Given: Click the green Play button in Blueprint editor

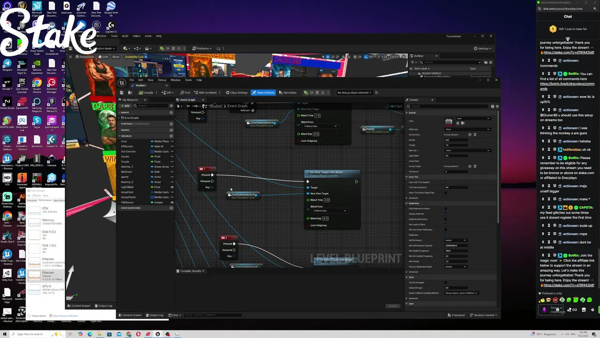Looking at the screenshot, I should [306, 92].
